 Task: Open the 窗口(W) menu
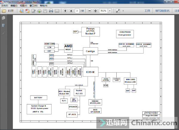[x=33, y=6]
